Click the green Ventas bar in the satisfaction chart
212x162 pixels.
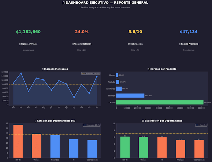pyautogui.click(x=143, y=147)
